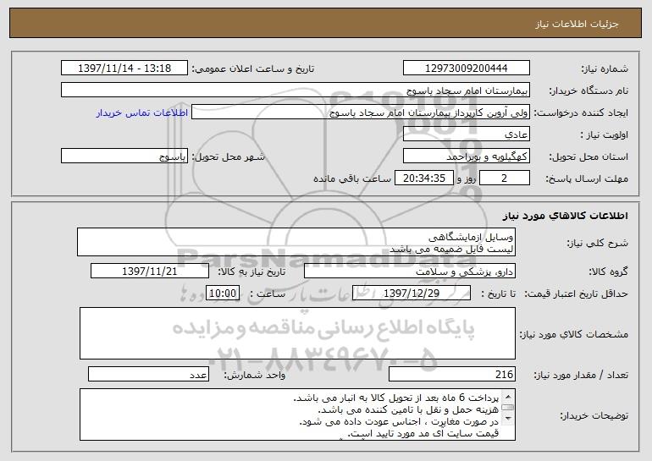Select the priority field عادی
652x461 pixels.
click(x=466, y=134)
